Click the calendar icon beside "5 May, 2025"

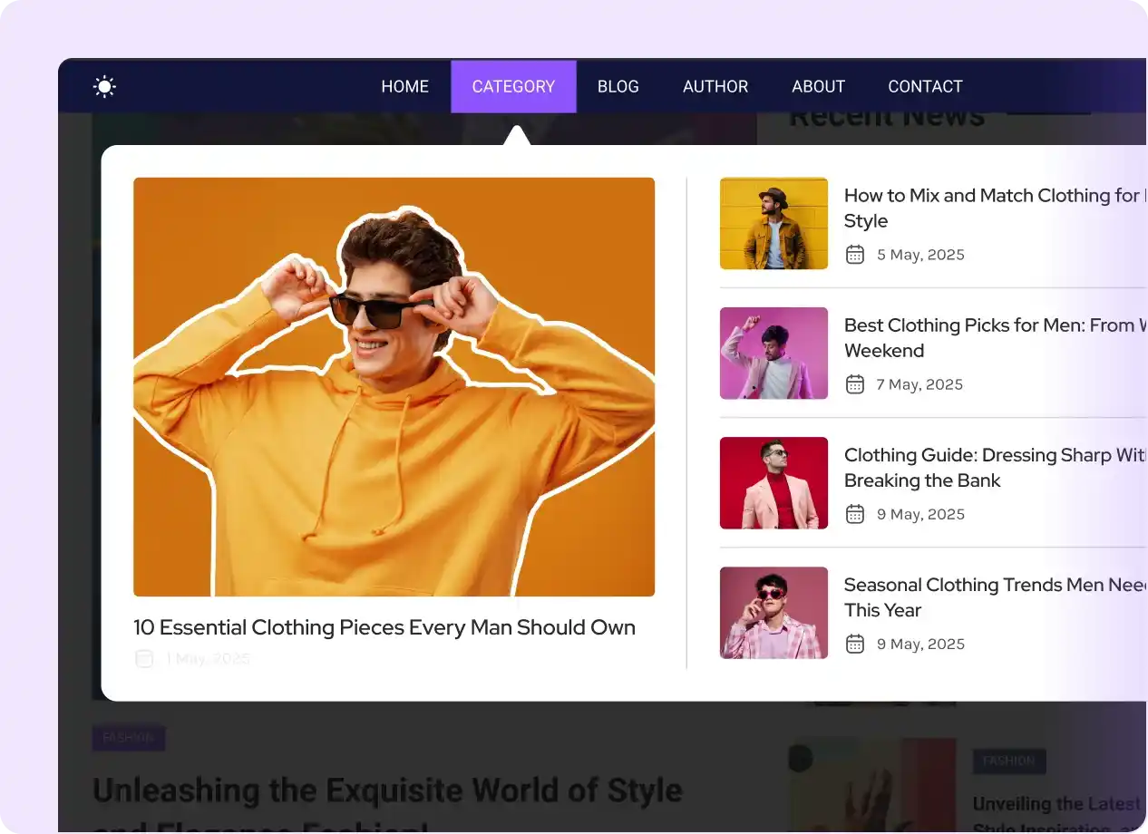pyautogui.click(x=854, y=255)
